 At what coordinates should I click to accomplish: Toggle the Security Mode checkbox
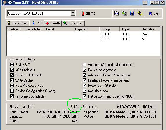point(84,91)
